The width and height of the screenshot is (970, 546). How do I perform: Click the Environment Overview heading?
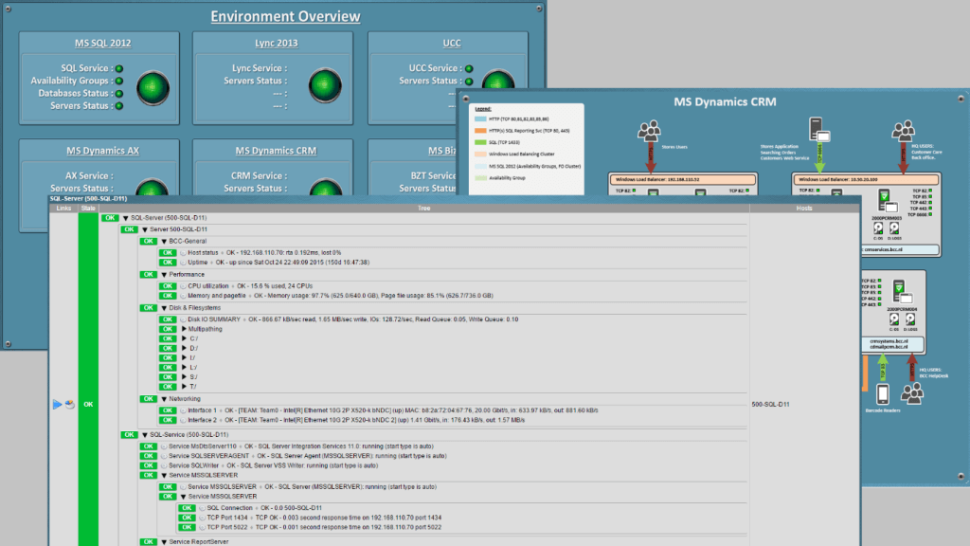(285, 17)
